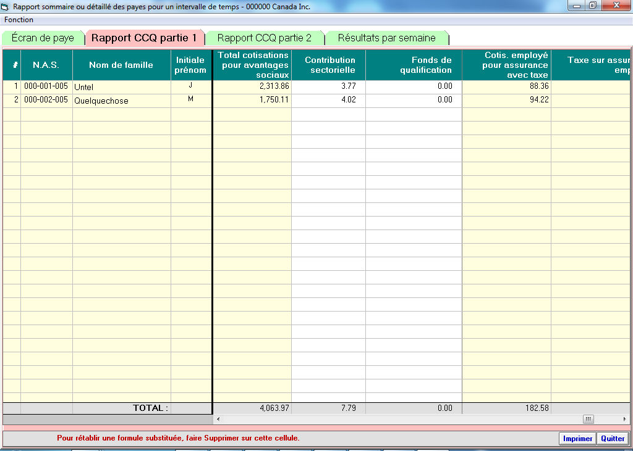The image size is (633, 451).
Task: Click N.A.S. cell 000-001-005
Action: (x=46, y=87)
